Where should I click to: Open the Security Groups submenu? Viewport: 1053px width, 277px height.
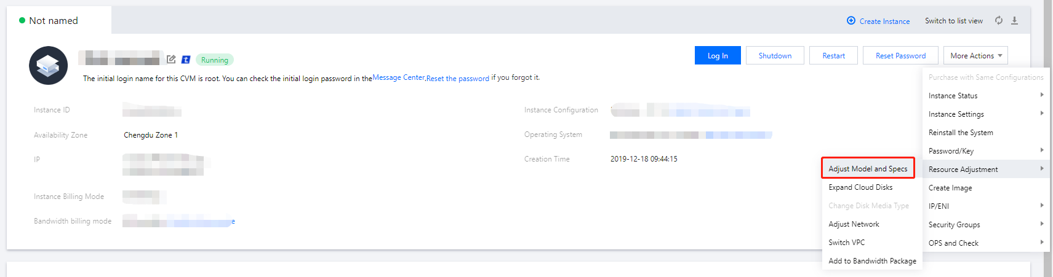(x=985, y=225)
